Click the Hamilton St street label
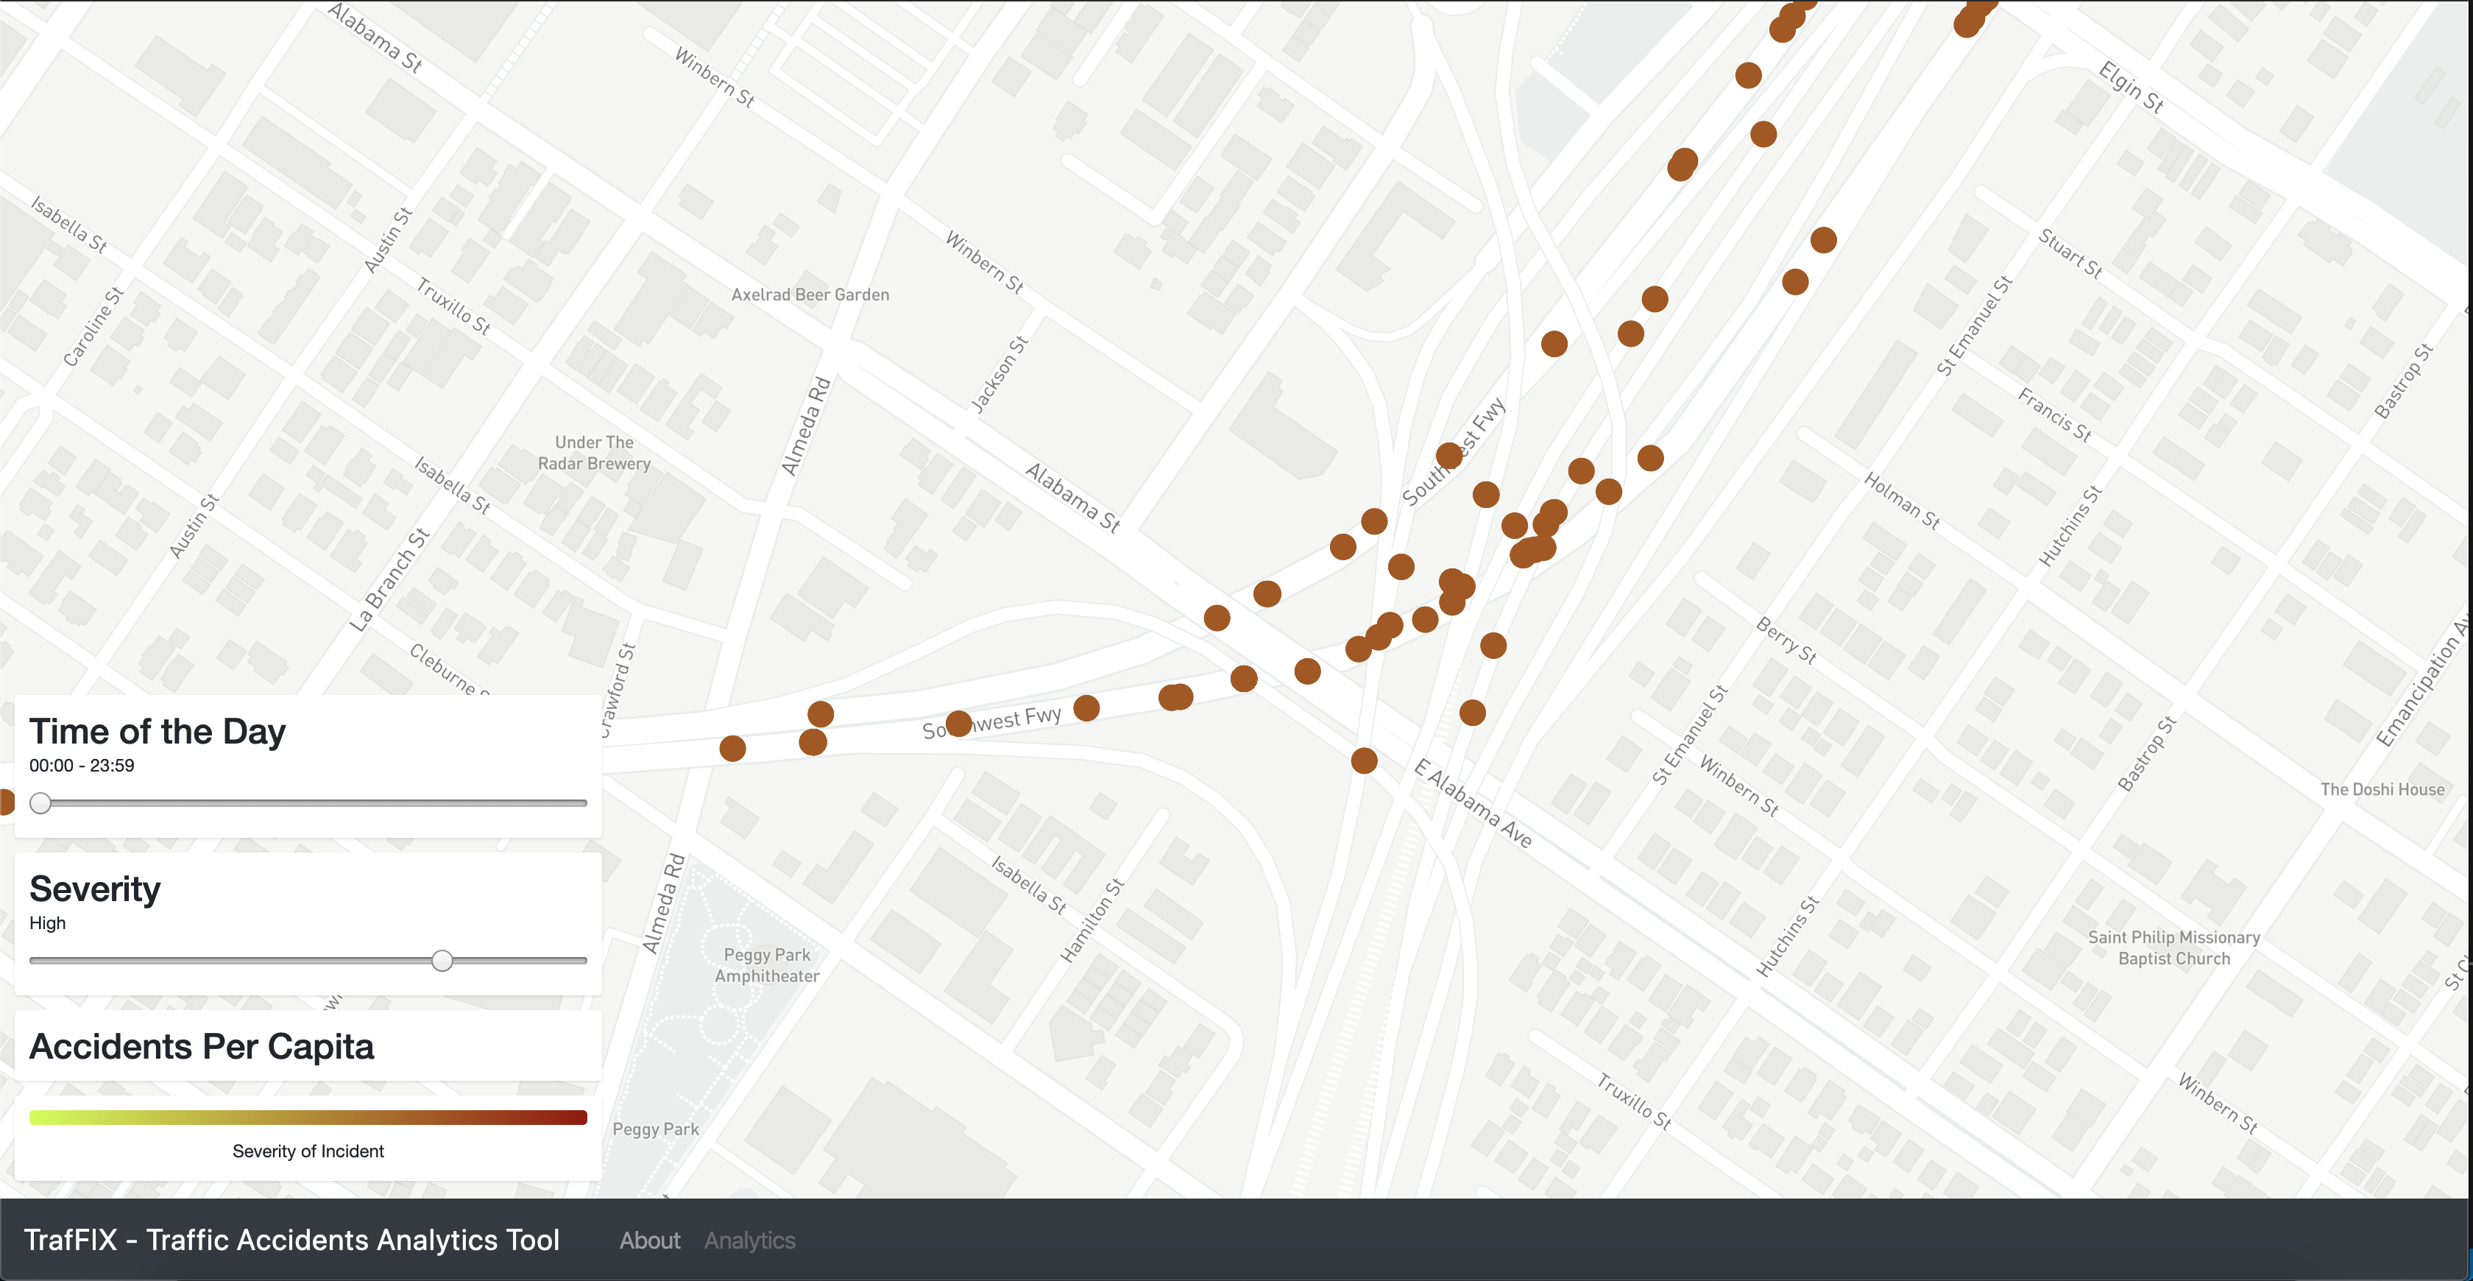The image size is (2473, 1281). coord(1092,920)
